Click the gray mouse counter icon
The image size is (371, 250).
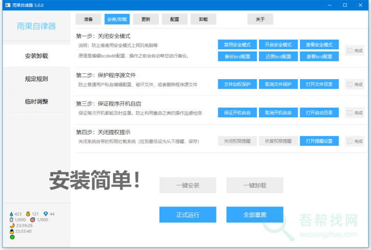tap(12, 220)
